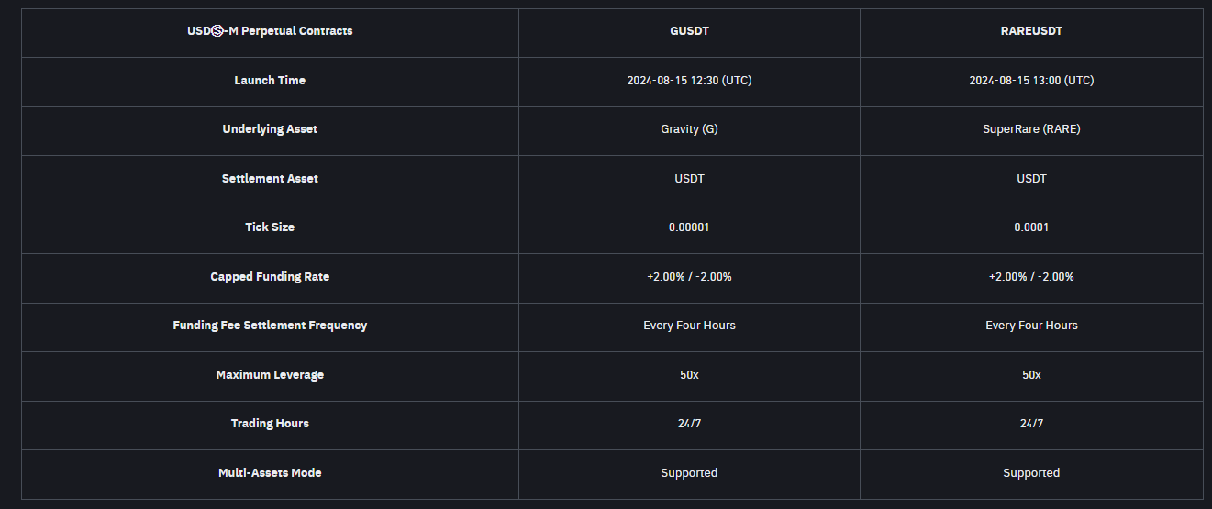Click the RAREUSDT column header
1212x509 pixels.
pos(1031,31)
